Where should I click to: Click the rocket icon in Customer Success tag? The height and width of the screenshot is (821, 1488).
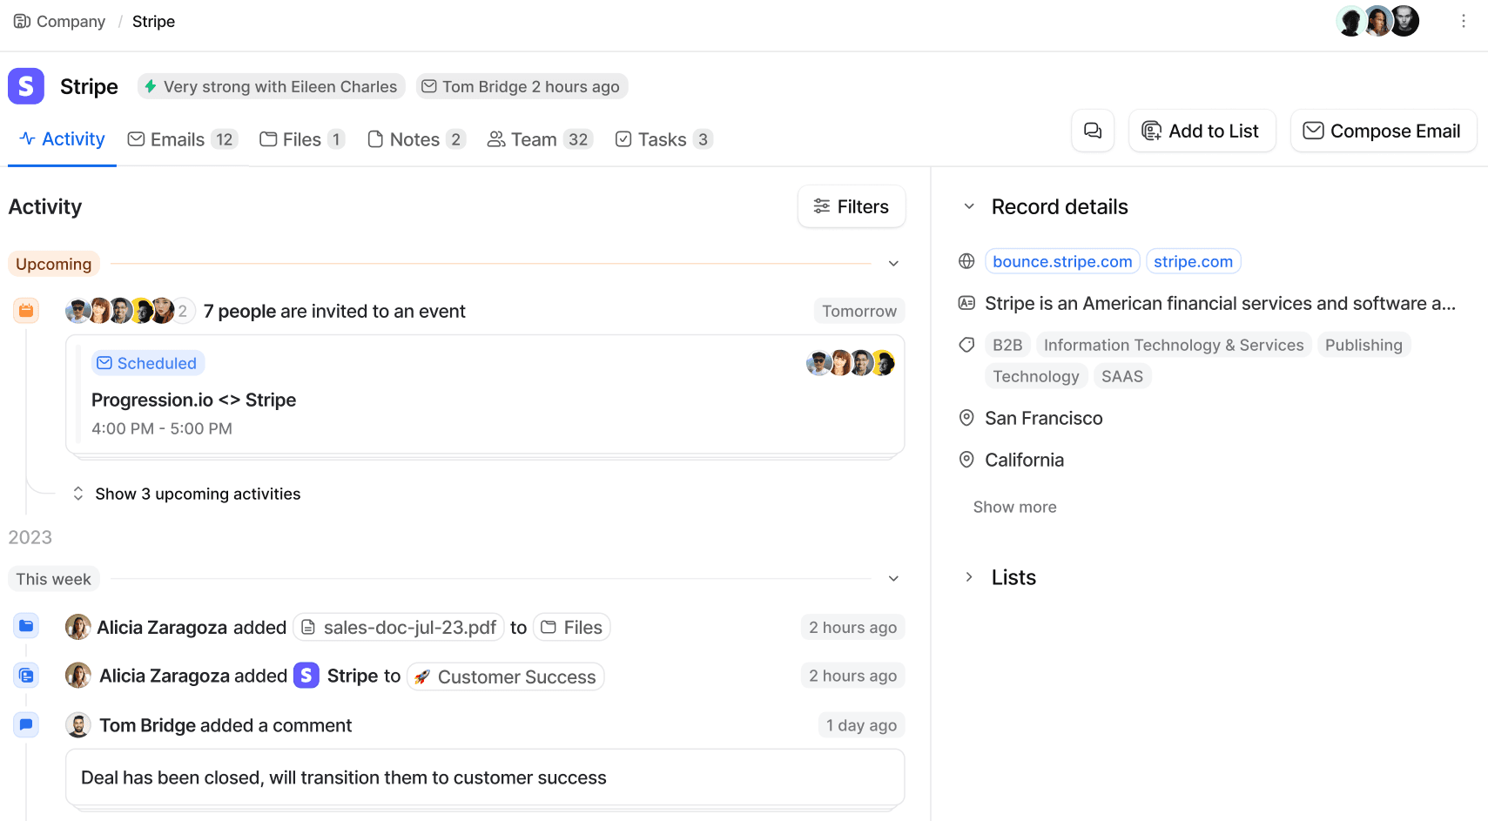pos(423,676)
